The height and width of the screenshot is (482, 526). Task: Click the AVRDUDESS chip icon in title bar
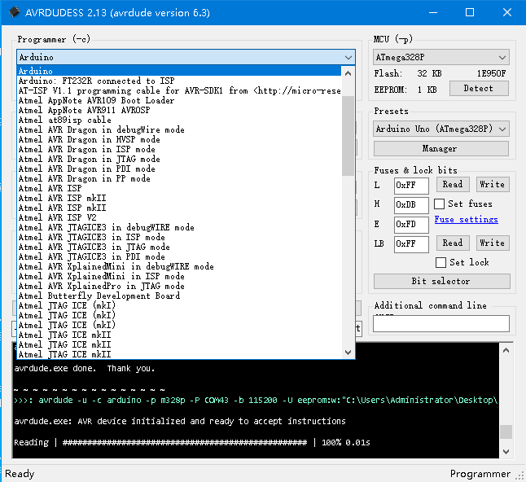coord(15,12)
